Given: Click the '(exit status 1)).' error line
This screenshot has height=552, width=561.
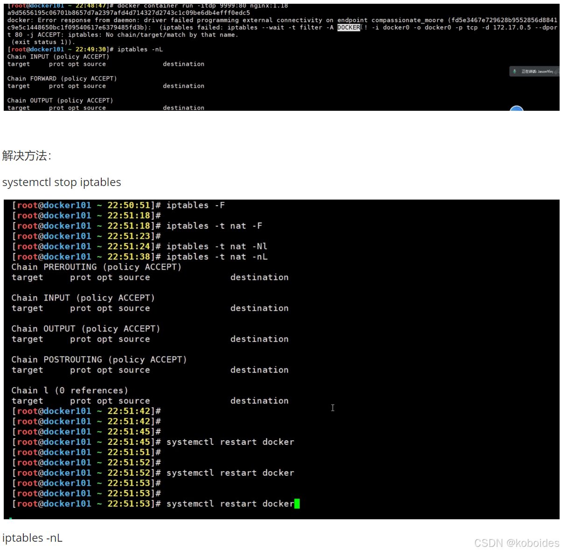Looking at the screenshot, I should coord(43,42).
